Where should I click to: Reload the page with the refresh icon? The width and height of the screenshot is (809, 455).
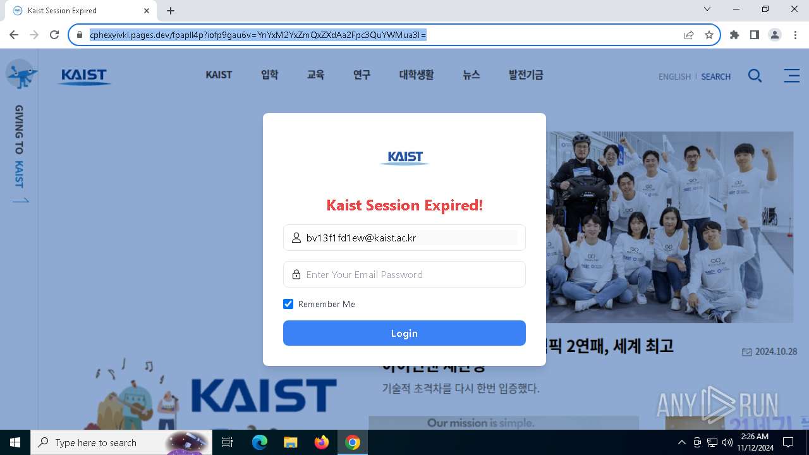pos(54,35)
